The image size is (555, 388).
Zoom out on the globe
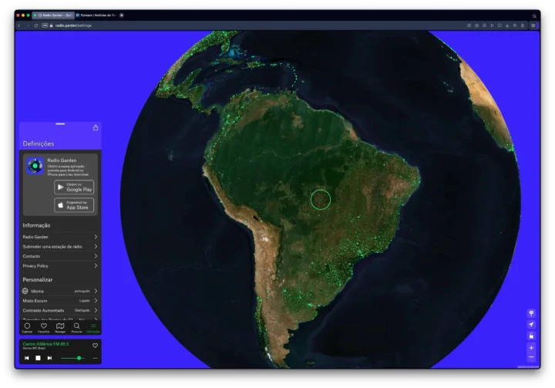coord(531,357)
